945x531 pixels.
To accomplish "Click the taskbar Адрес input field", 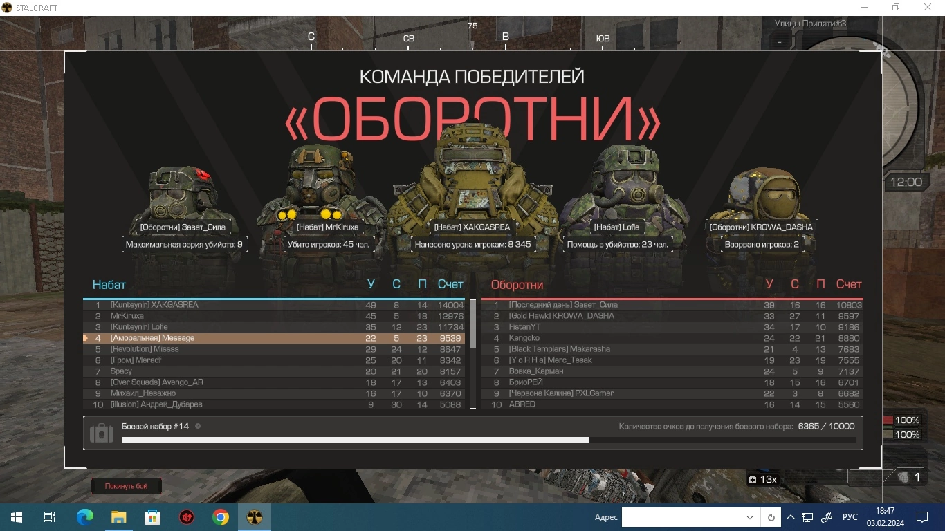I will 681,517.
